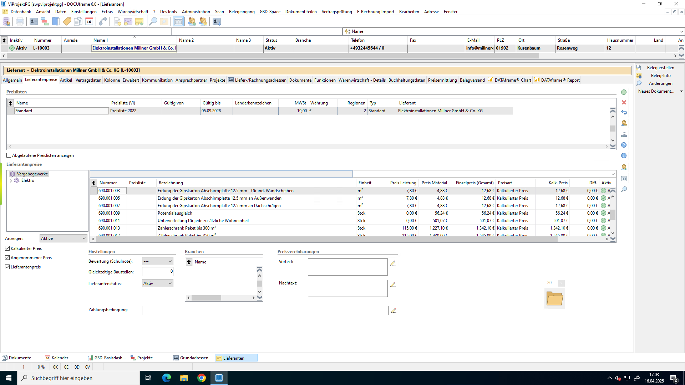The width and height of the screenshot is (685, 385).
Task: Click the blue question mark help icon
Action: pyautogui.click(x=624, y=145)
